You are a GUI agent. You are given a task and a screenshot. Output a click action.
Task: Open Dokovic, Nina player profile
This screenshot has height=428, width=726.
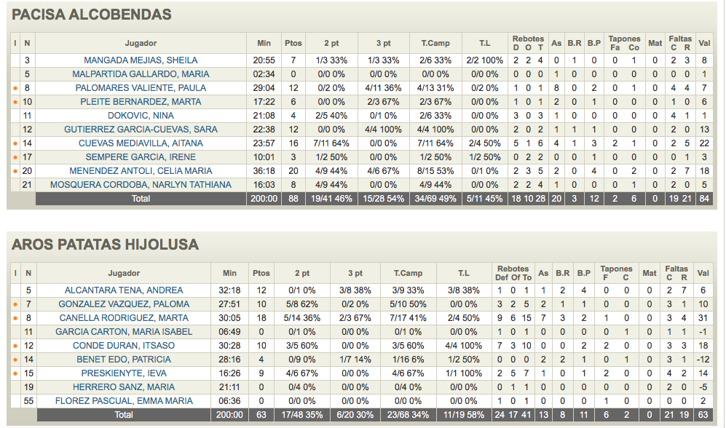click(141, 116)
